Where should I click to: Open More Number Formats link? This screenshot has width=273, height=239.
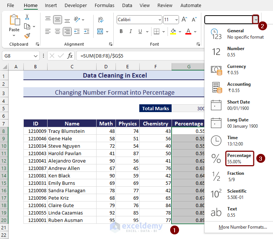click(243, 227)
